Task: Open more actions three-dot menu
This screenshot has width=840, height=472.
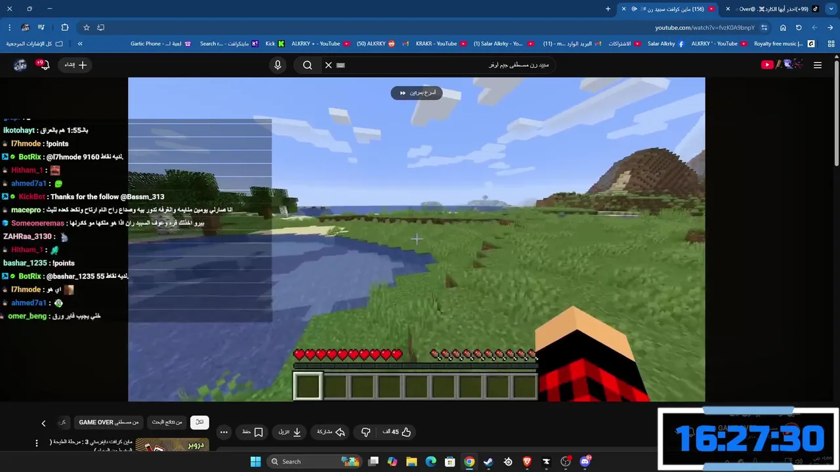Action: 224,432
